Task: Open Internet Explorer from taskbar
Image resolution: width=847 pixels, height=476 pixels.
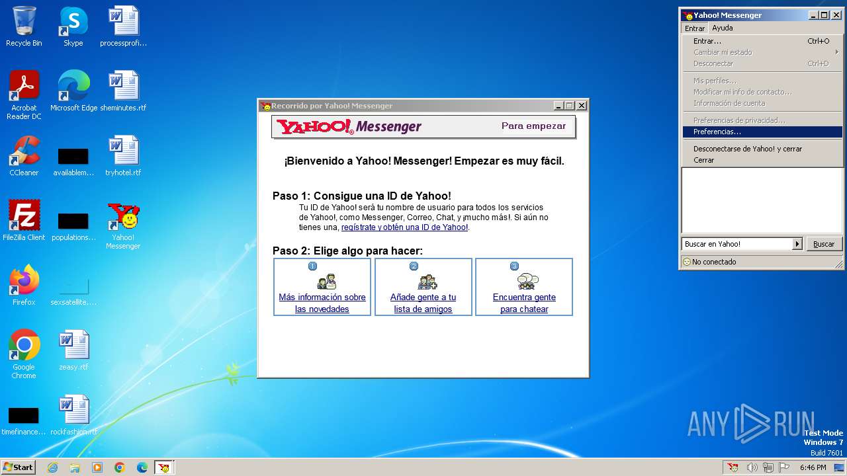Action: click(x=53, y=467)
